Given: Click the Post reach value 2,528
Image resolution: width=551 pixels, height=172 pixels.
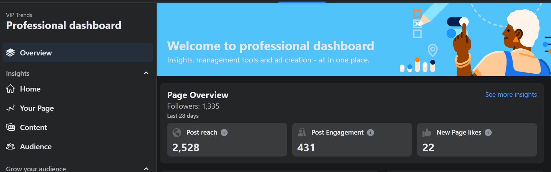Looking at the screenshot, I should [186, 147].
